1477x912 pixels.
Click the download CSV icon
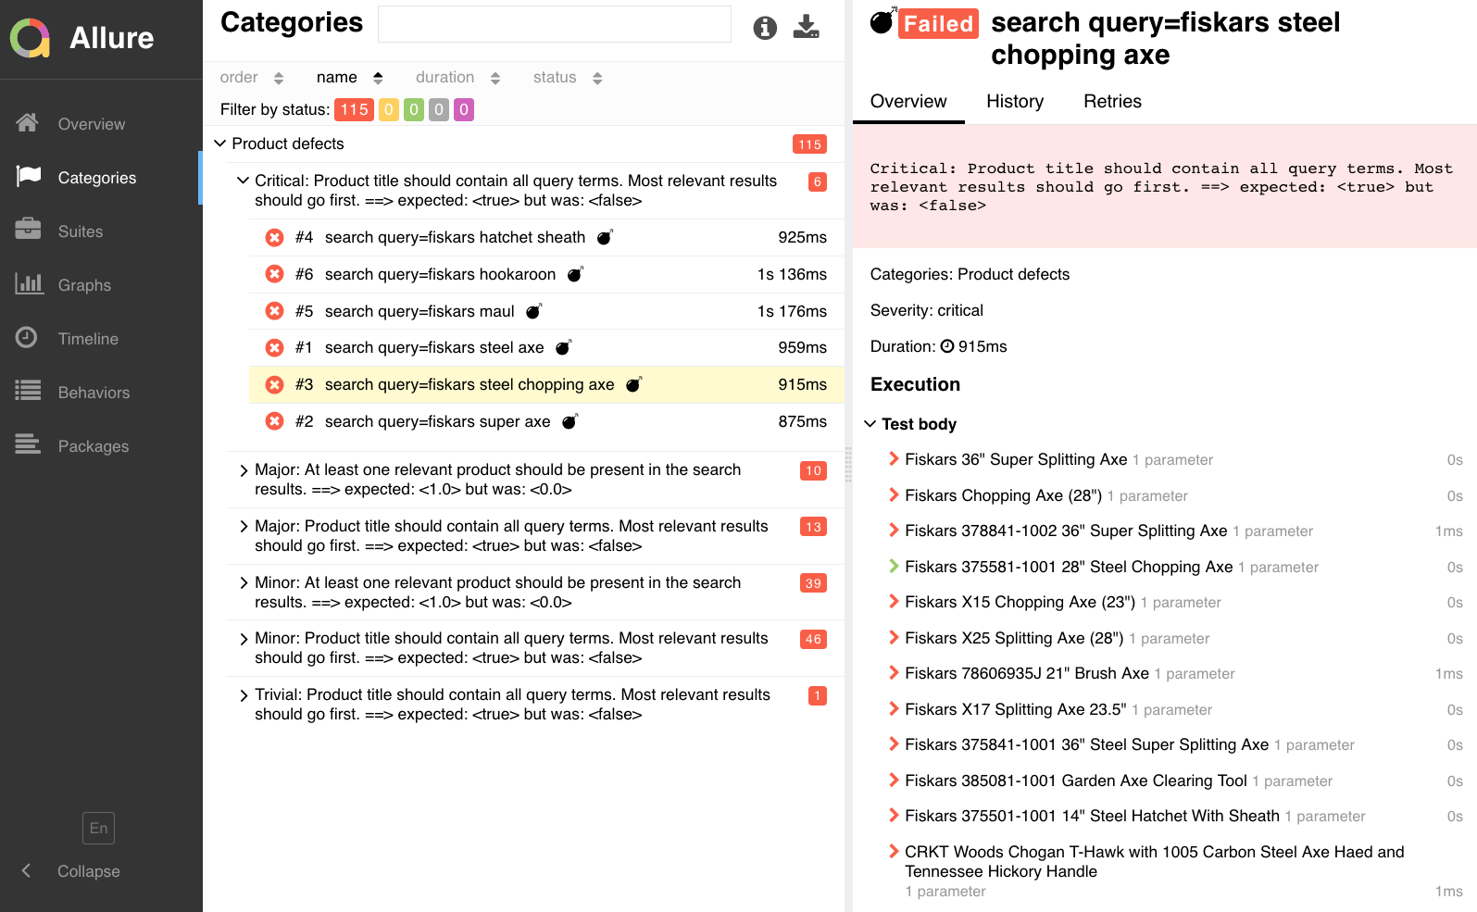click(806, 27)
